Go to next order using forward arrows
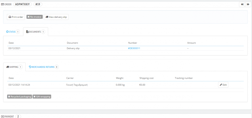This screenshot has height=118, width=252. click(248, 5)
